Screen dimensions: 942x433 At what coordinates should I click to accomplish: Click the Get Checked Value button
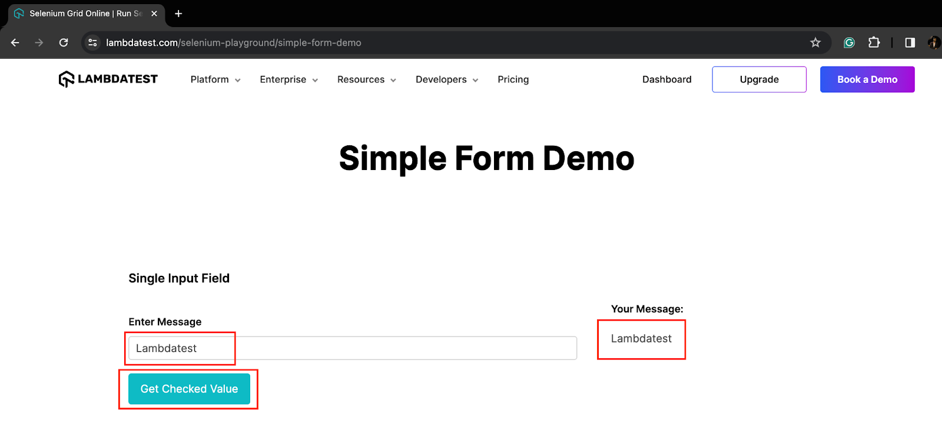point(189,389)
